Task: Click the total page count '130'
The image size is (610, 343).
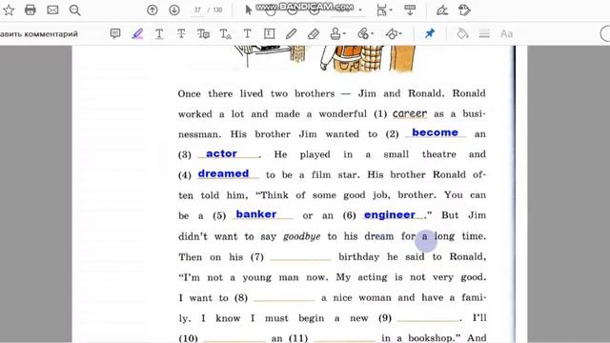Action: click(x=217, y=10)
